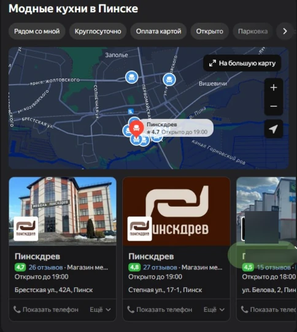The image size is (297, 332).
Task: Enable the "Оплата картой" filter
Action: [x=158, y=31]
